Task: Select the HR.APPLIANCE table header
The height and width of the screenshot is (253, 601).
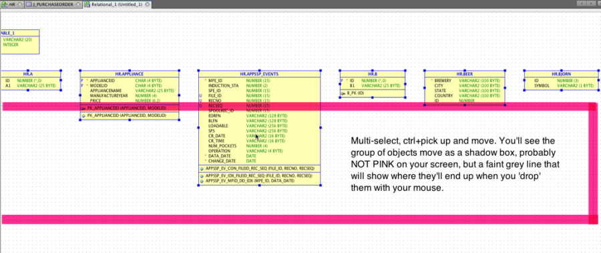Action: pos(130,74)
